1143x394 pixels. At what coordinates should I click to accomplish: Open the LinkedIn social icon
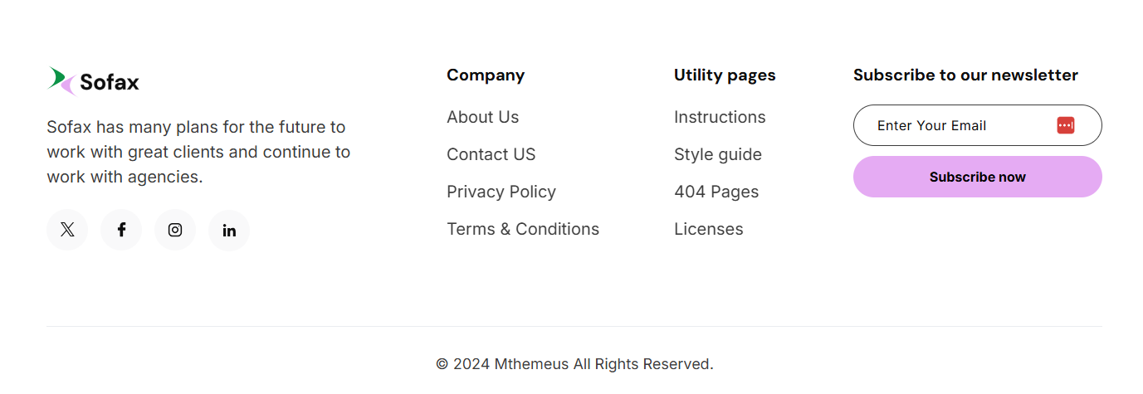229,230
